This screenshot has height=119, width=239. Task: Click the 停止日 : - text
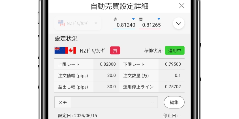tap(172, 116)
